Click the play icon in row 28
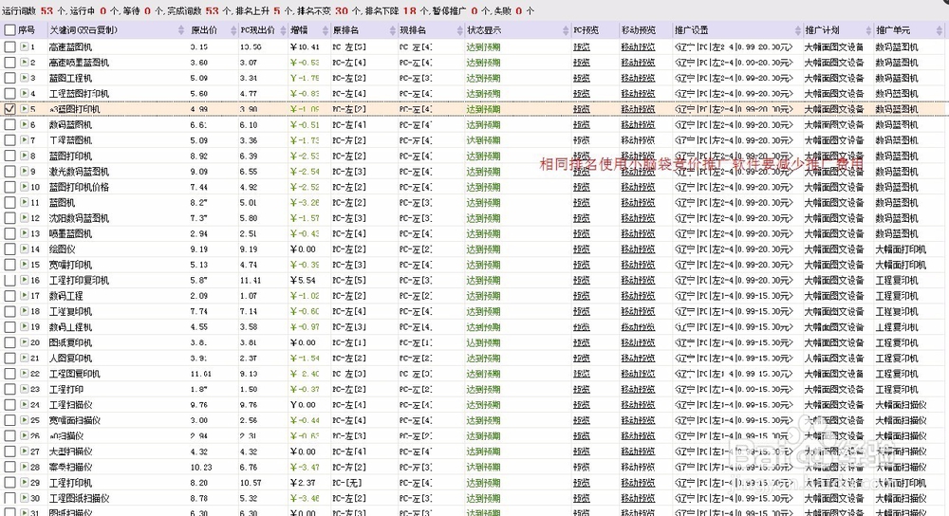This screenshot has width=949, height=516. [25, 467]
